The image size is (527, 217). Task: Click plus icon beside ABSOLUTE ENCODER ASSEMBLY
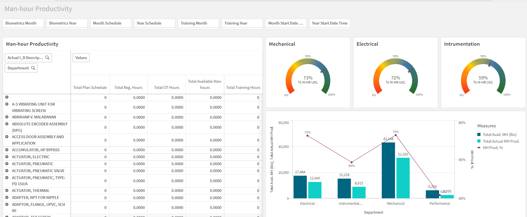7,124
